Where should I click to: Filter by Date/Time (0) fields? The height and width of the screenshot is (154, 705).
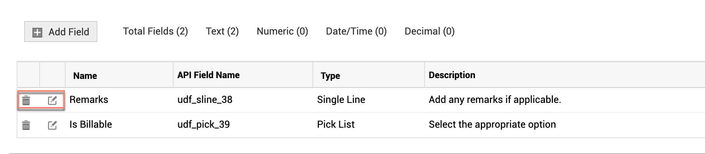tap(356, 31)
